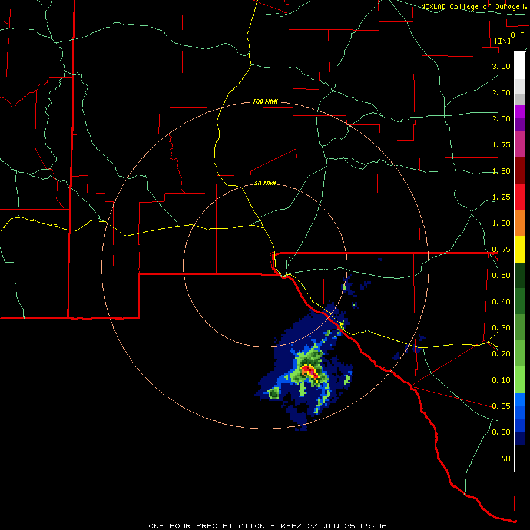Click the [IN] units label

[x=503, y=41]
